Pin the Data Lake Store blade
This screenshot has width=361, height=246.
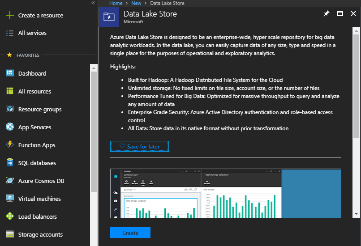[327, 13]
